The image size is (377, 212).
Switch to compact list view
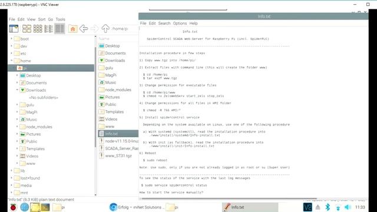coord(48,29)
